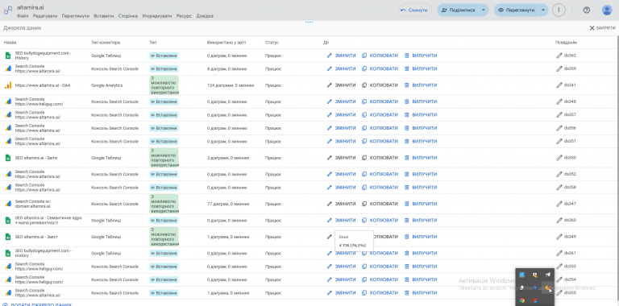
Task: Open the Сторінка menu
Action: tap(128, 16)
